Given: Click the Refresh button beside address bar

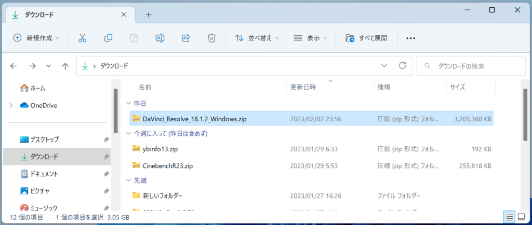Looking at the screenshot, I should tap(402, 66).
